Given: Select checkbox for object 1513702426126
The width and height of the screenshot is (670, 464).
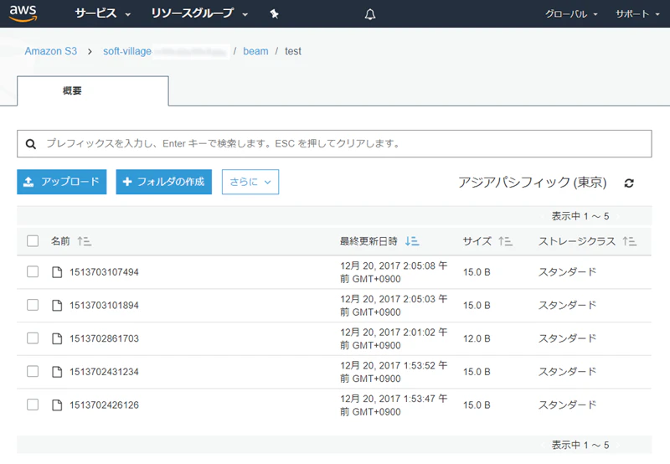Looking at the screenshot, I should 33,405.
